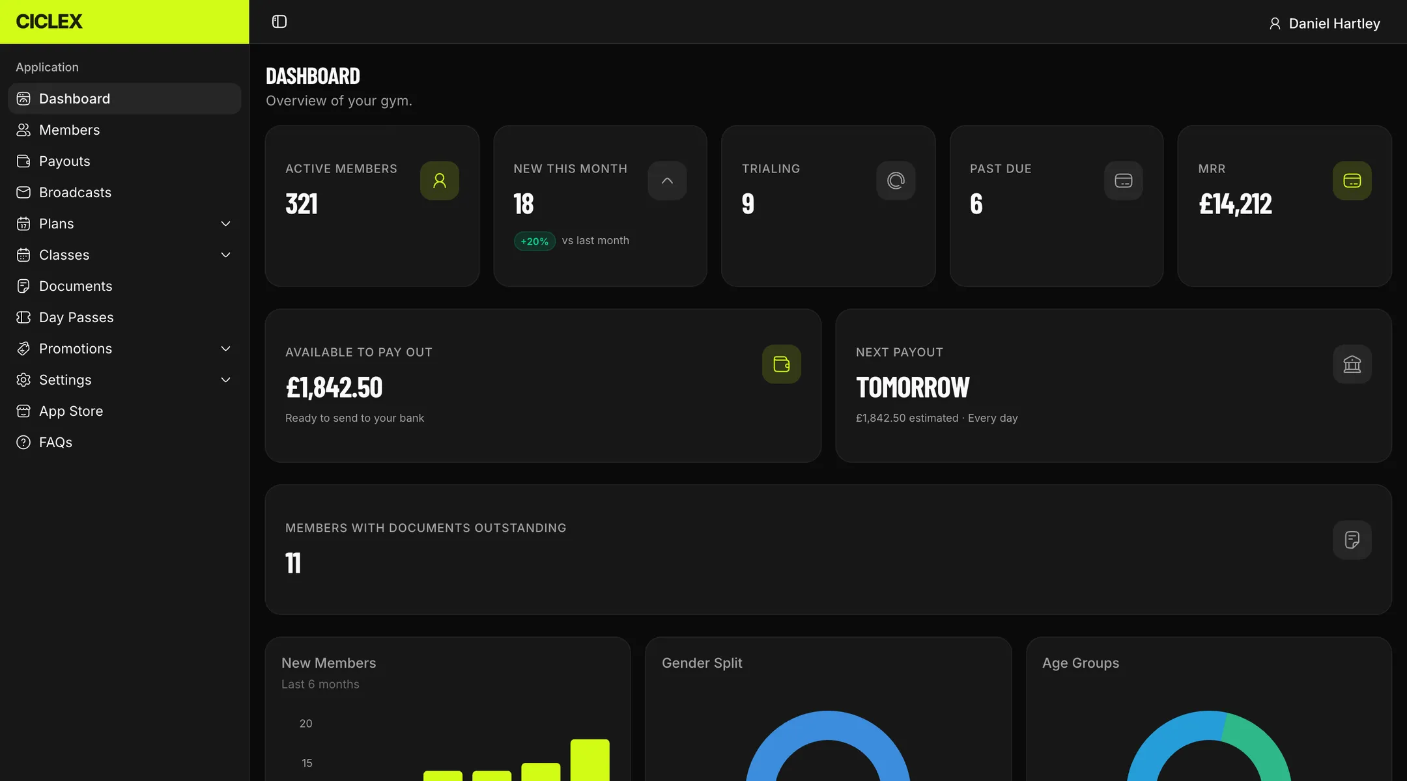Click the 321 active members value

click(302, 204)
